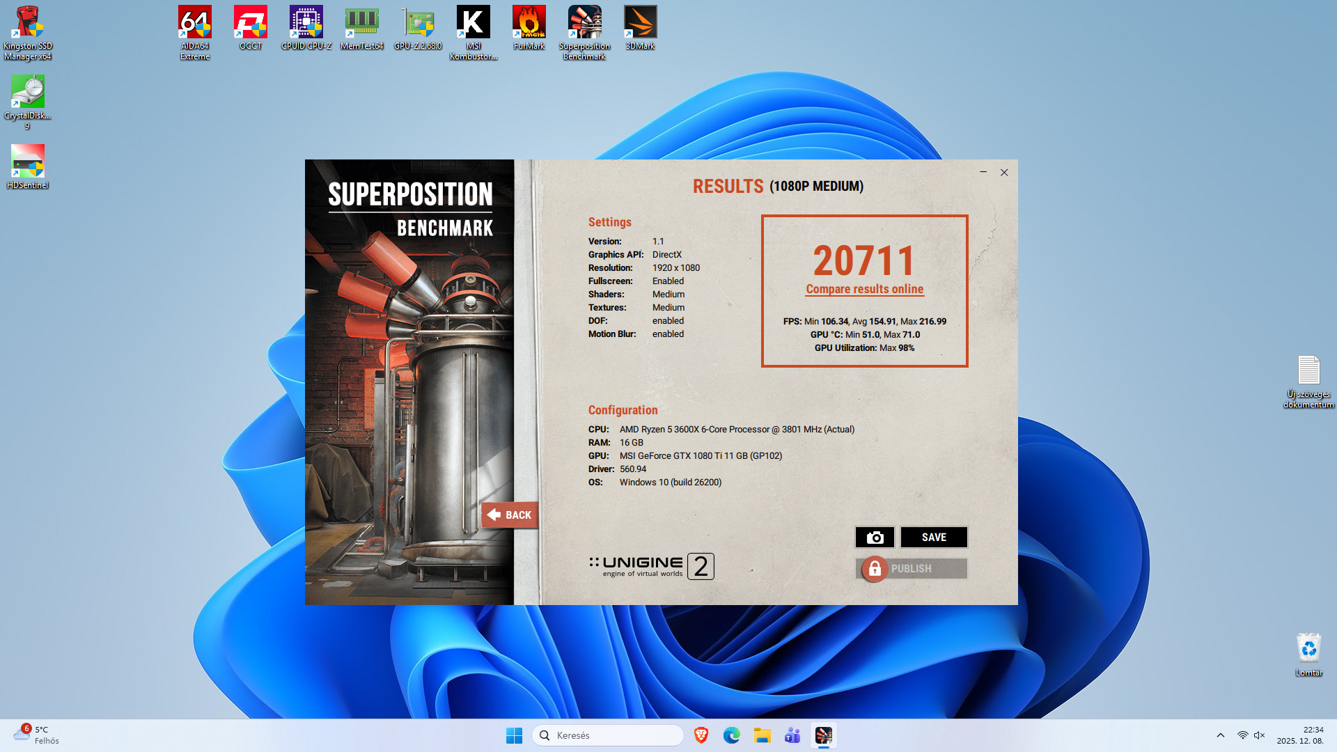Go BACK to the main menu
The image size is (1337, 752).
(510, 515)
